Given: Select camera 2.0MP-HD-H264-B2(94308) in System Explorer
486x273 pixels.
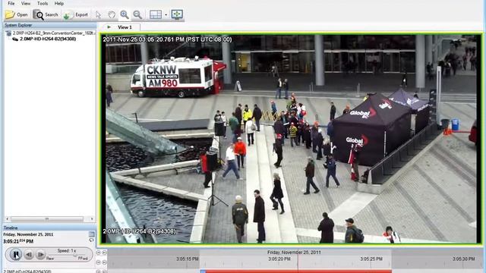Looking at the screenshot, I should coord(48,39).
